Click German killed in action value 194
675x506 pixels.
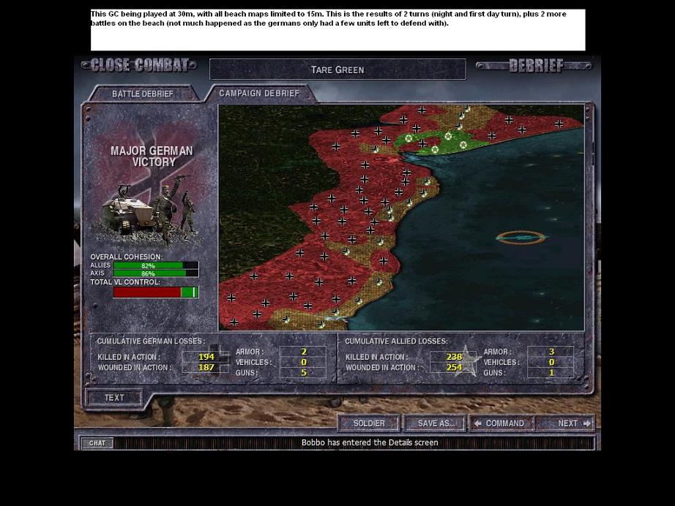tap(206, 357)
